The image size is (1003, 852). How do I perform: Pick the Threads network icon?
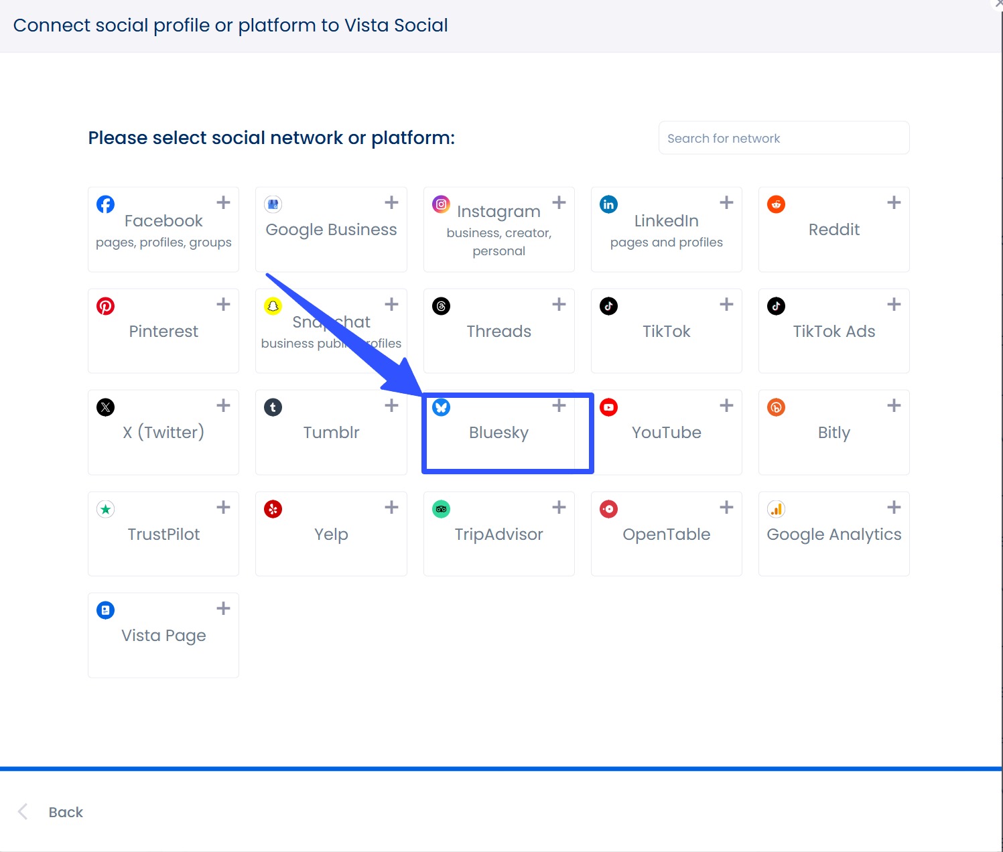coord(441,306)
